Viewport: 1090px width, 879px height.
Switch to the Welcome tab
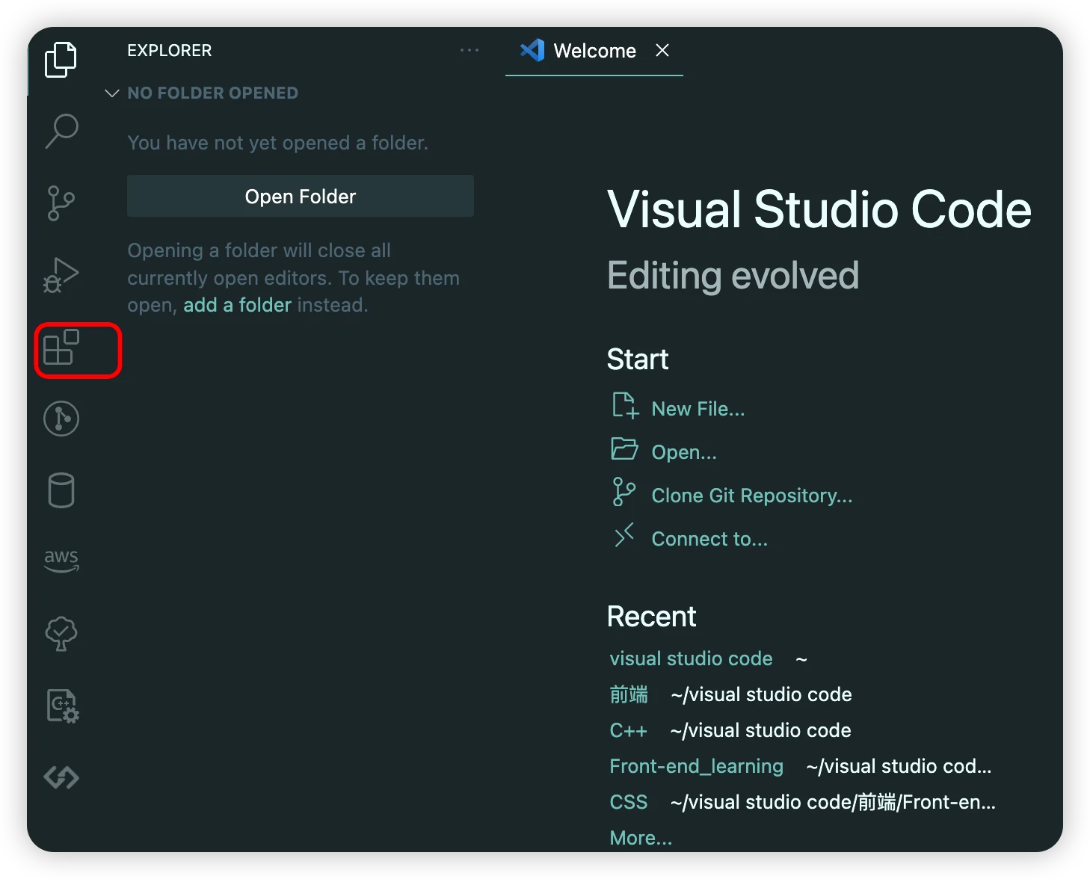click(594, 51)
